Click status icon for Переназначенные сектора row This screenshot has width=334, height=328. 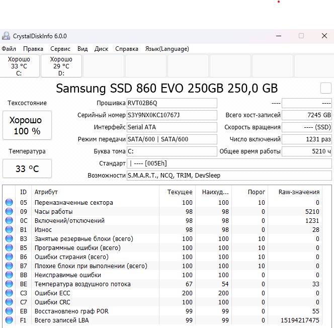coord(9,203)
